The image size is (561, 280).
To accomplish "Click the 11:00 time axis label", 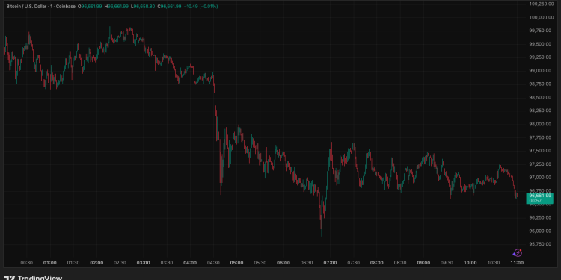I will click(517, 263).
